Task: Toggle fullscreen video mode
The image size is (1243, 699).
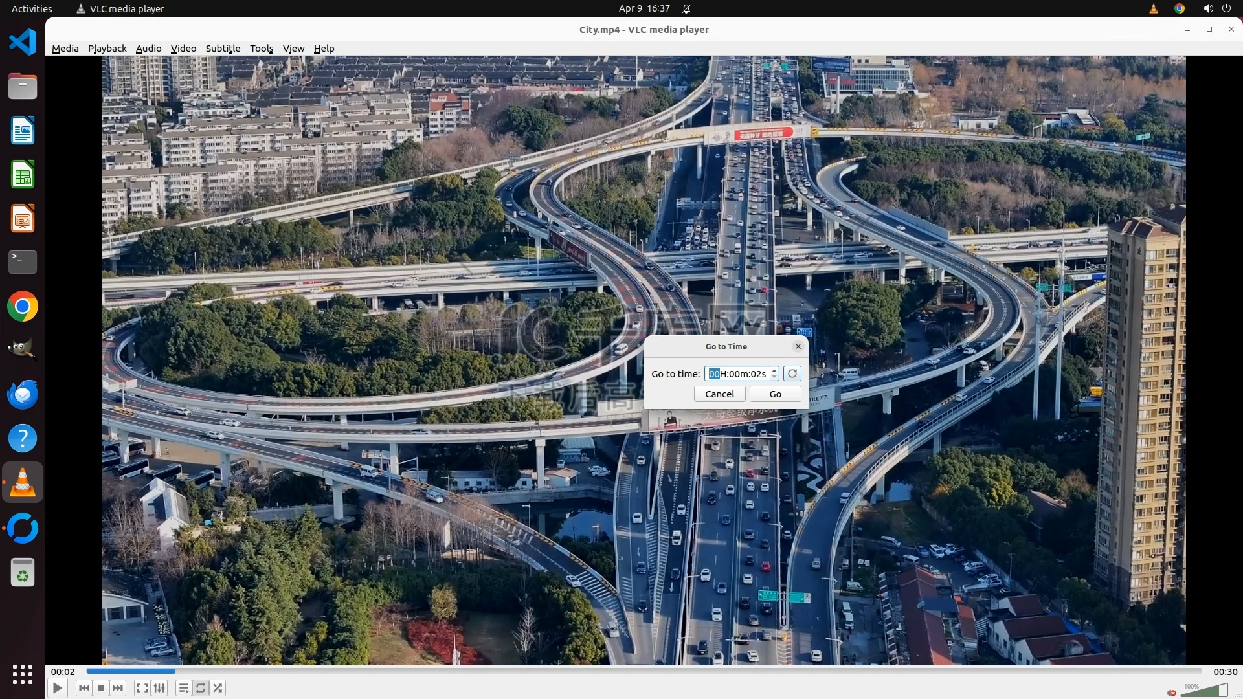Action: click(x=142, y=688)
